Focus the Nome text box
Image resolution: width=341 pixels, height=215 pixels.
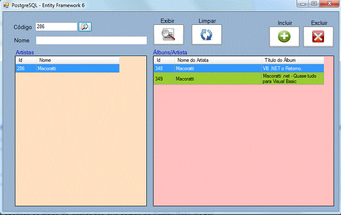[x=91, y=40]
